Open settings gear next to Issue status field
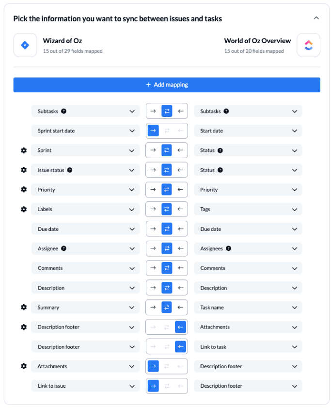The image size is (331, 409). [x=23, y=170]
